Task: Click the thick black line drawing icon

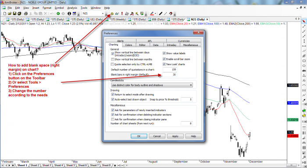Action: click(161, 14)
